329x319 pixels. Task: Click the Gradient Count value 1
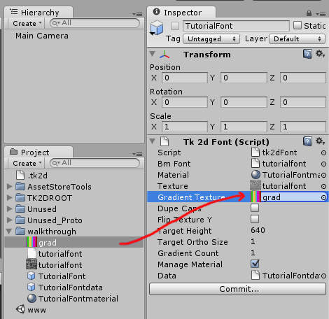click(253, 253)
